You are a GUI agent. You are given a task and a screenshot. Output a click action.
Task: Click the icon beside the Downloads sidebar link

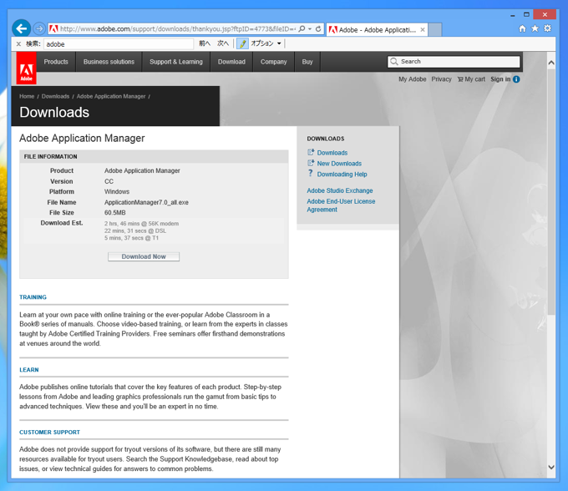click(x=311, y=152)
